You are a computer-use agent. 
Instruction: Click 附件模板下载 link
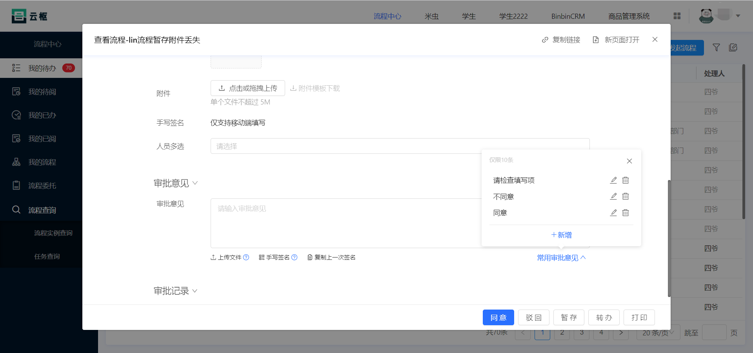(315, 88)
